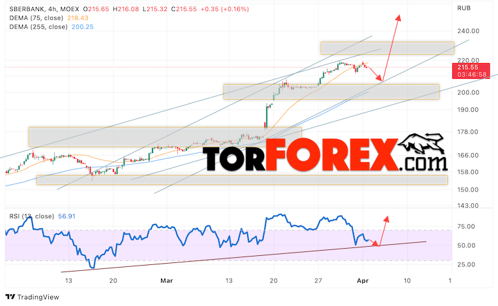Click the closing price C215.55 in header
Screen dimensions: 498x306
pyautogui.click(x=184, y=9)
